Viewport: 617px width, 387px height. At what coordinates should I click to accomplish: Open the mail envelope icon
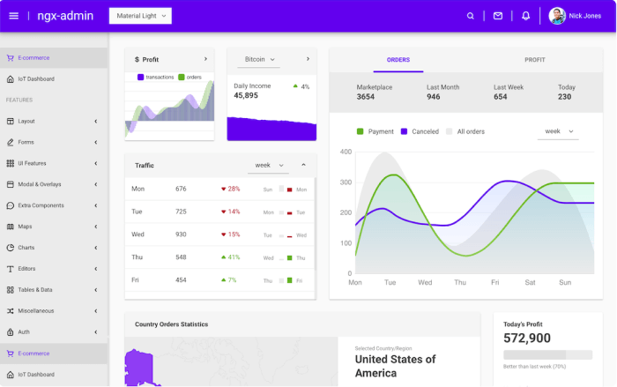pos(498,16)
